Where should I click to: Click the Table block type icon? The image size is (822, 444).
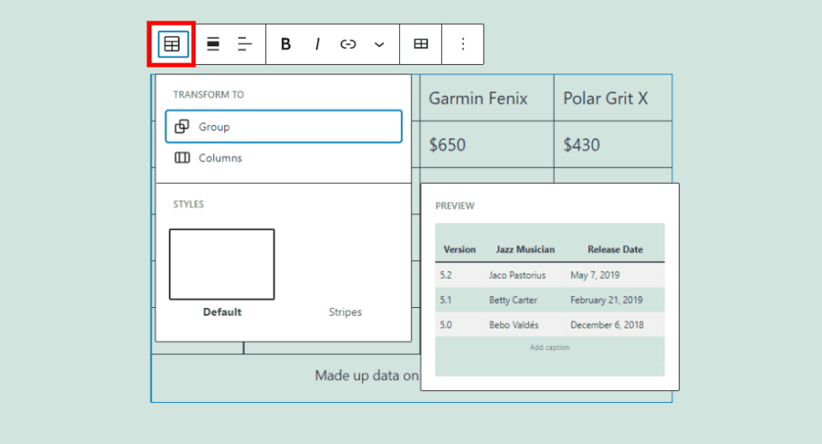click(x=172, y=44)
